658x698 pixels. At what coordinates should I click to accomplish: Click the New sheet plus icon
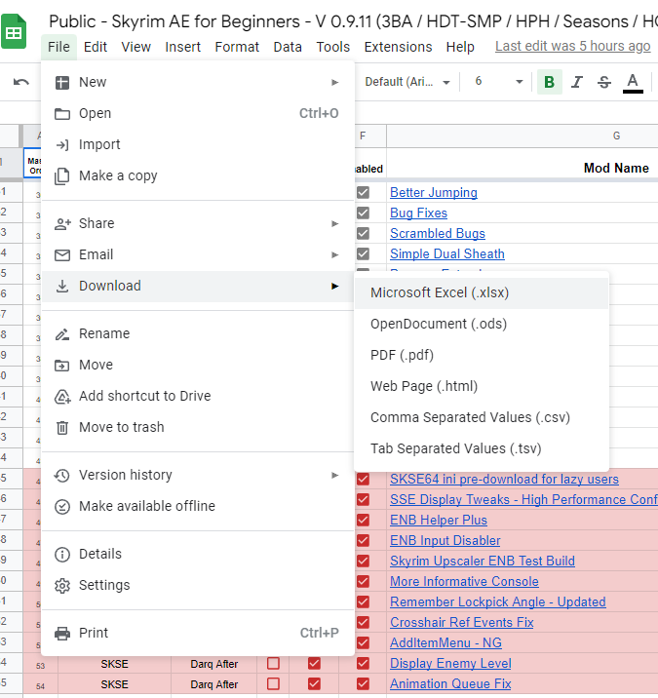point(61,82)
